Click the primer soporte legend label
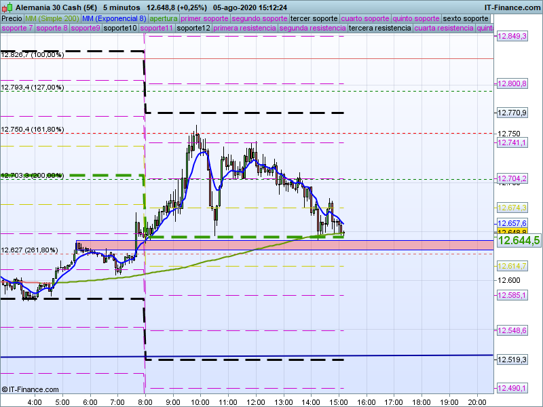The width and height of the screenshot is (543, 407). point(205,18)
